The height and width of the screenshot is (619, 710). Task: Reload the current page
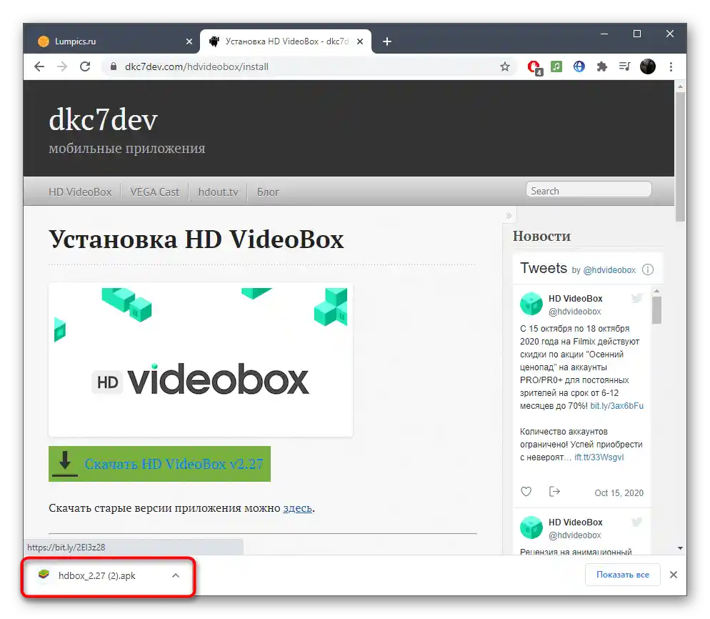point(85,66)
